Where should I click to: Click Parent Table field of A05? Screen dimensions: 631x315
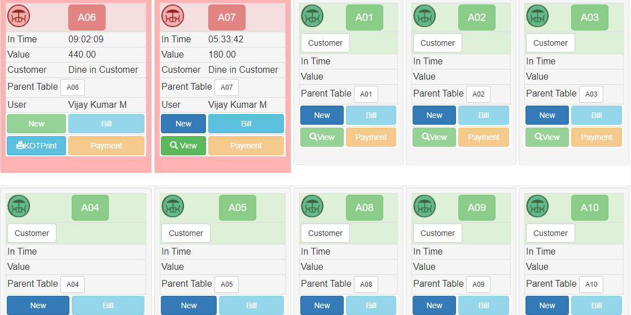click(x=226, y=285)
